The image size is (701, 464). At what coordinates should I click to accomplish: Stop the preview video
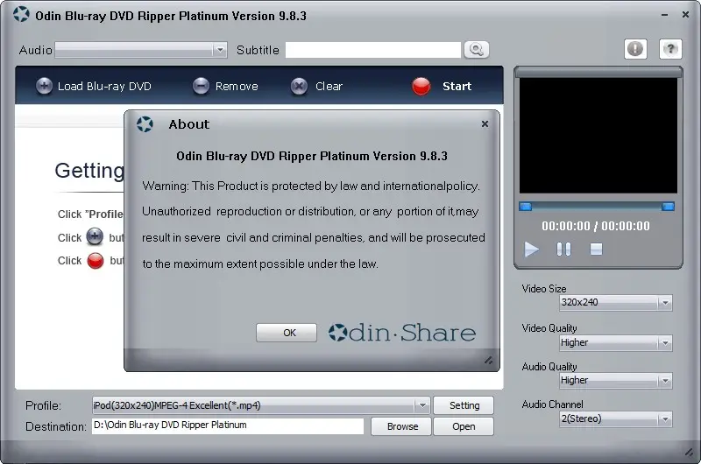596,249
